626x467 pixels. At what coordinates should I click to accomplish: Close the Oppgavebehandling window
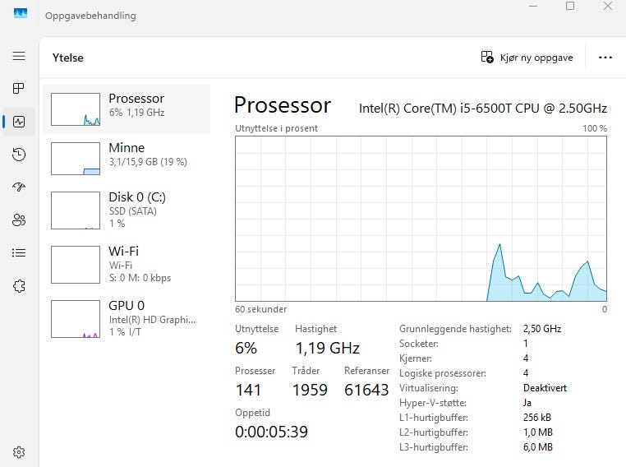pos(608,6)
